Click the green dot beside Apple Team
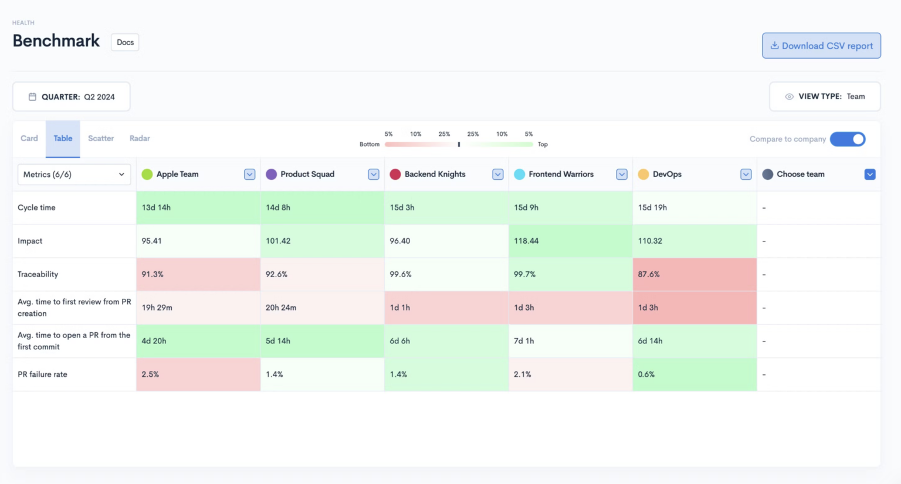901x484 pixels. [145, 174]
